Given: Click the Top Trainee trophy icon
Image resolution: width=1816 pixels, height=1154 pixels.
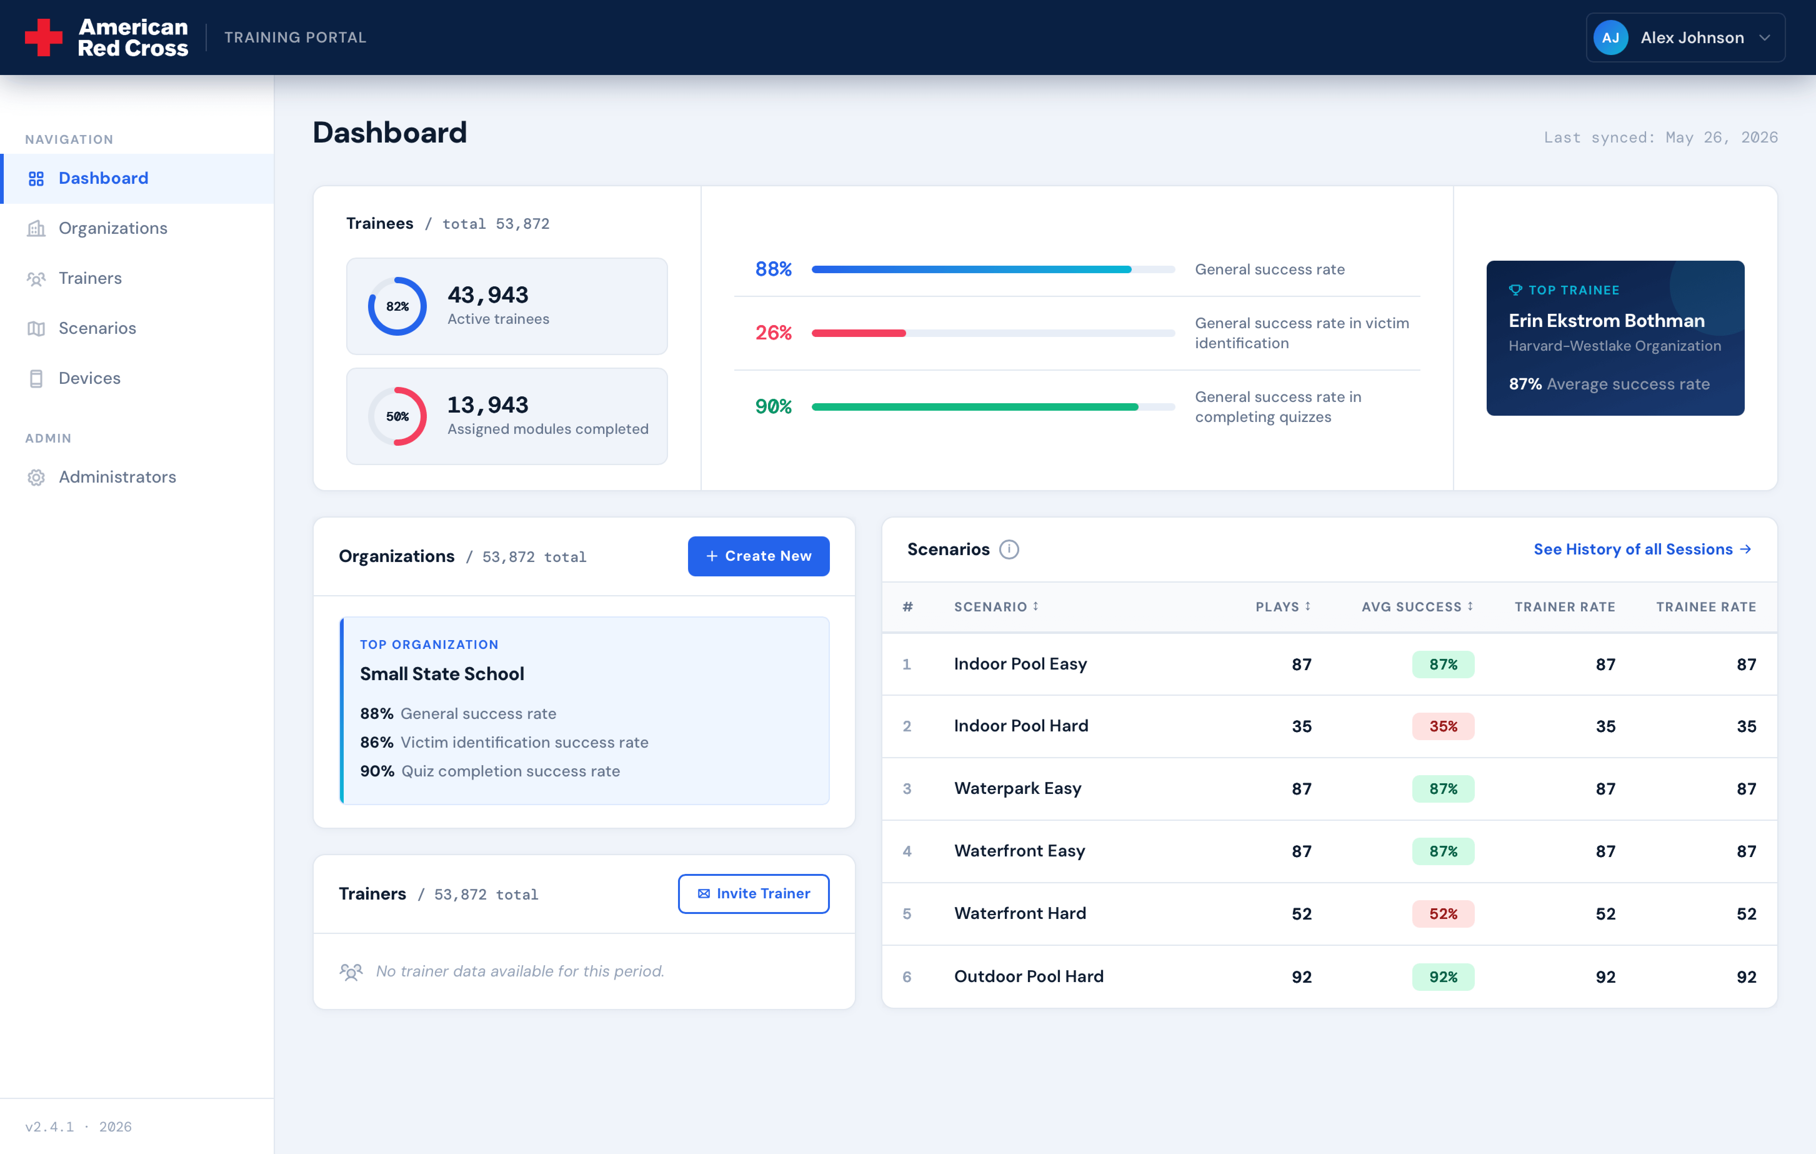Looking at the screenshot, I should pyautogui.click(x=1515, y=290).
